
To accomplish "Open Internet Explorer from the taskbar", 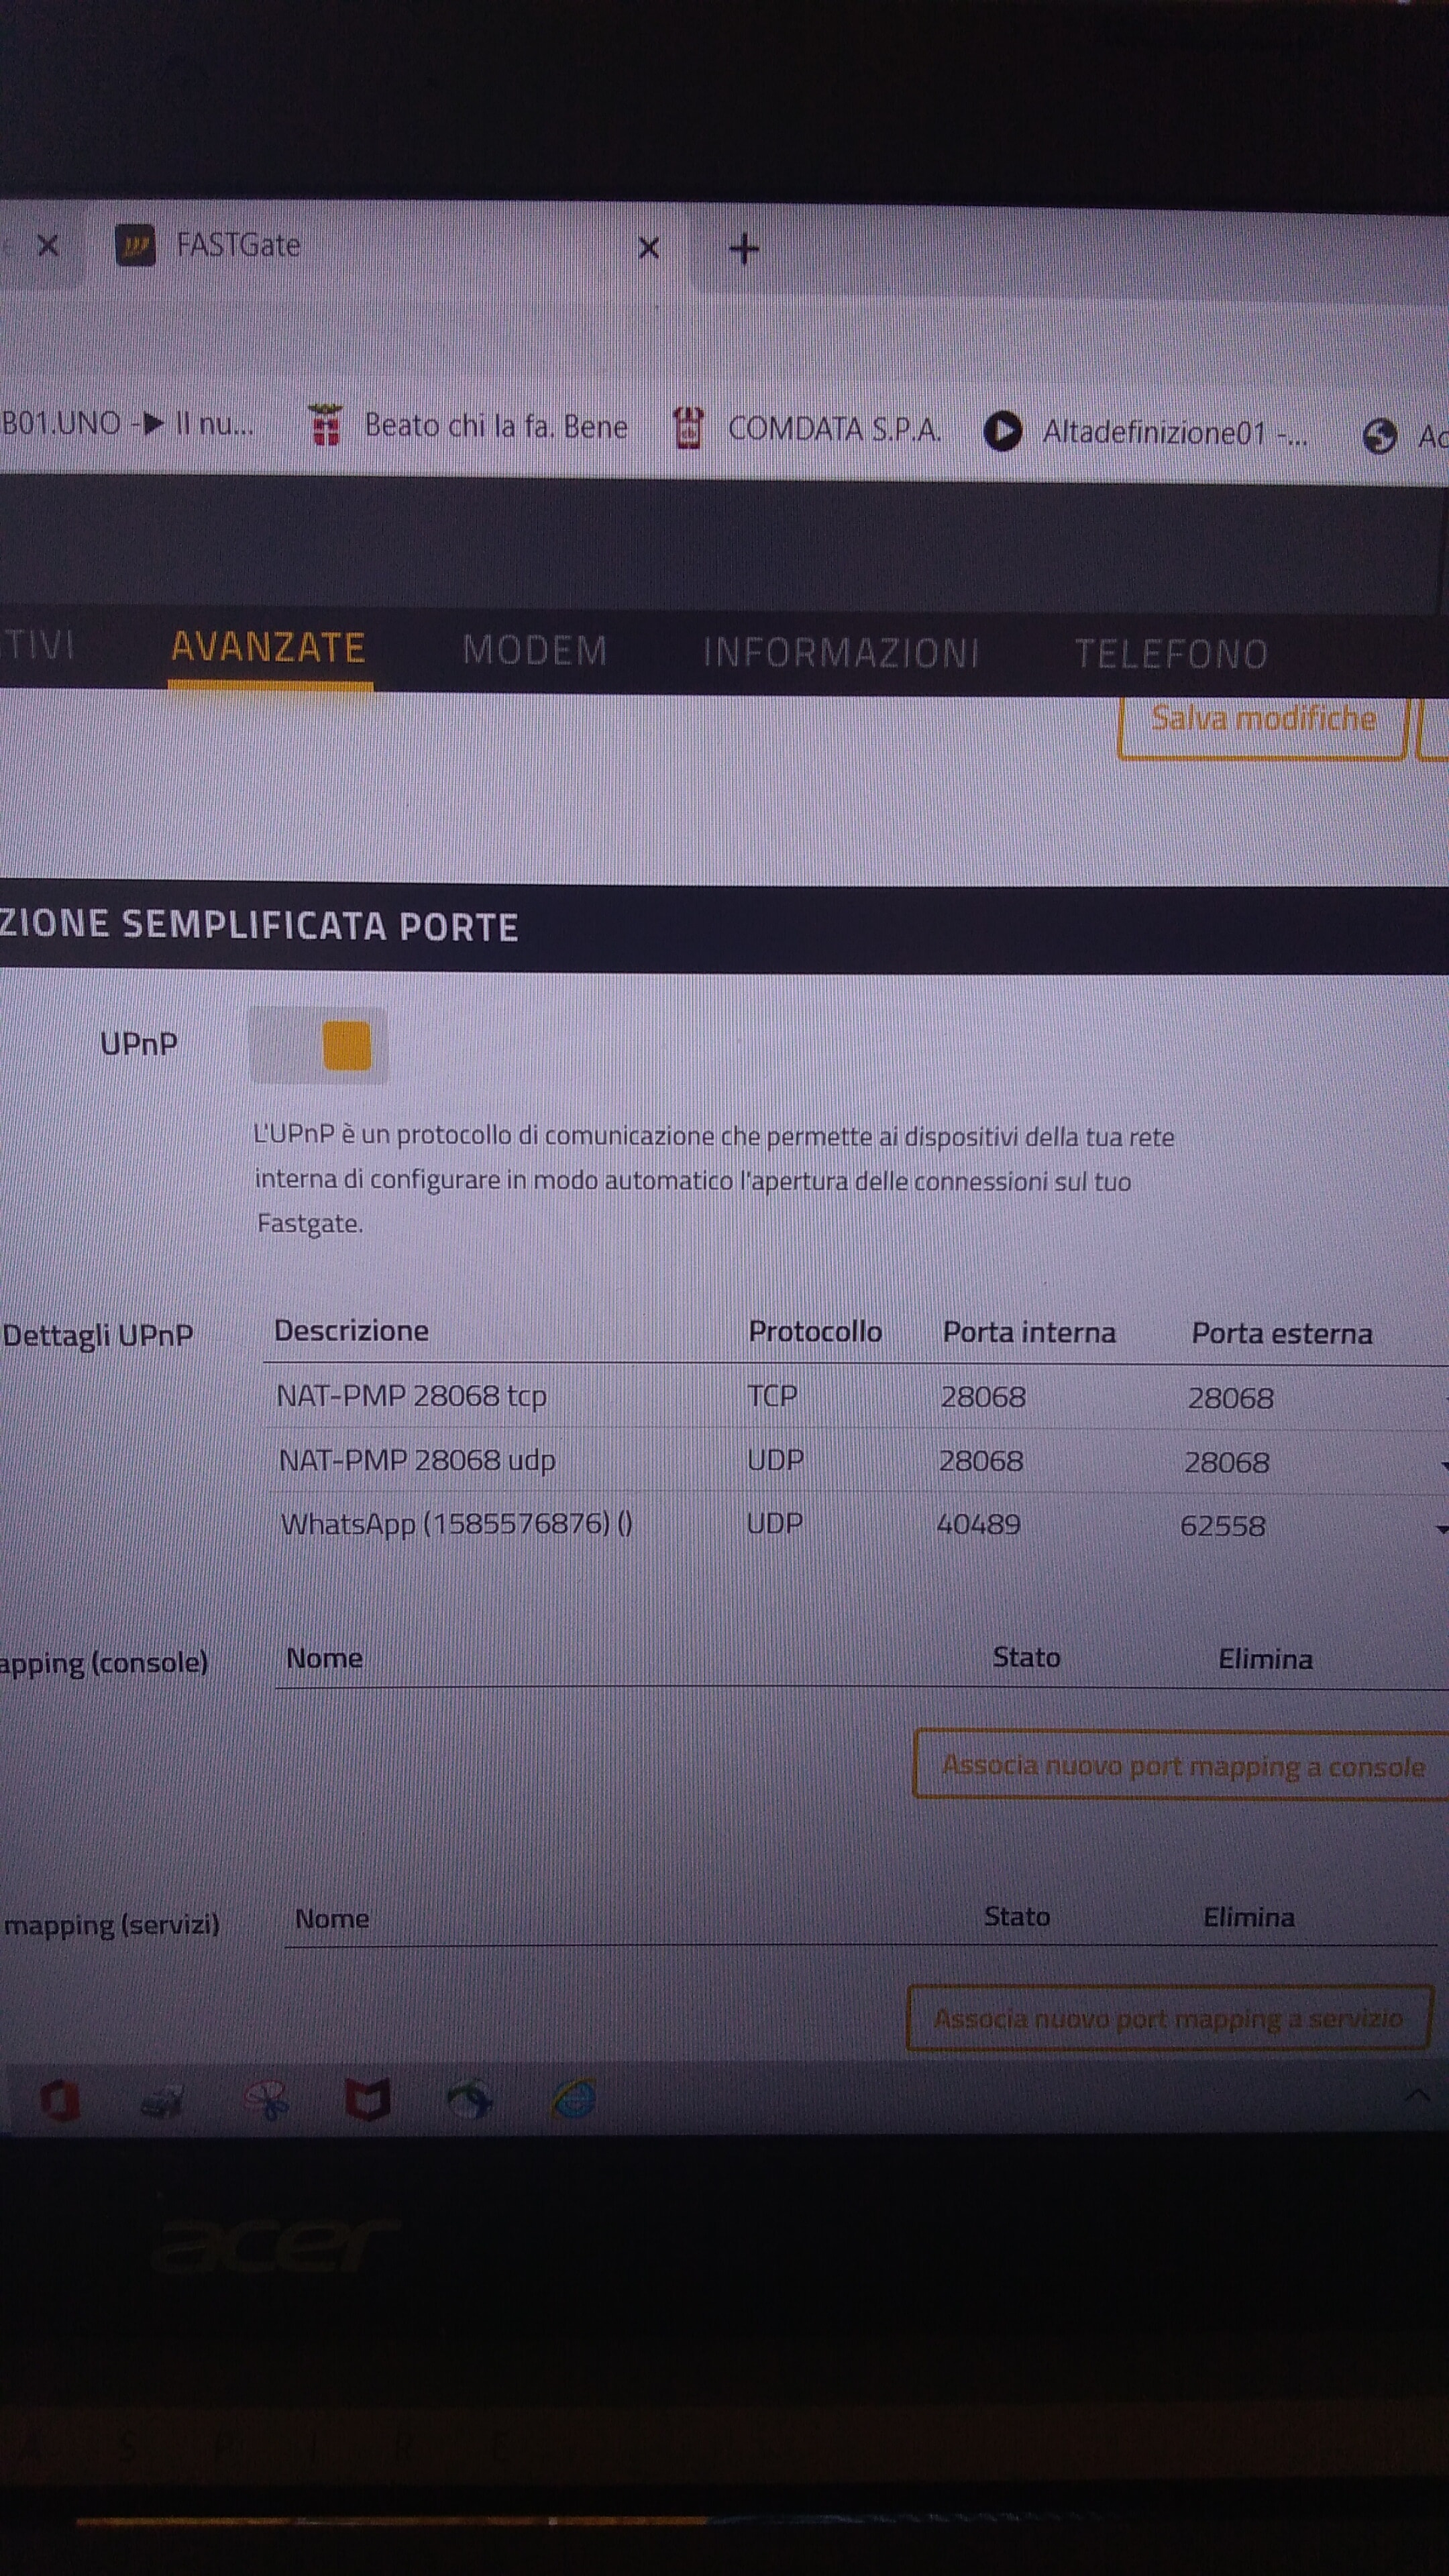I will click(574, 2098).
